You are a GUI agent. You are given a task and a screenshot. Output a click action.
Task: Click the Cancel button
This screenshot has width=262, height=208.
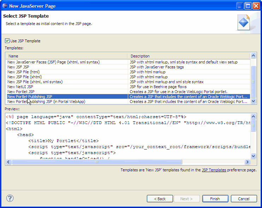(244, 199)
